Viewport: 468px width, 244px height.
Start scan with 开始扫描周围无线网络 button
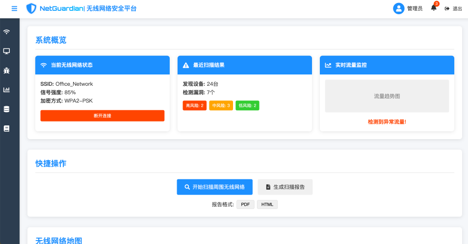click(214, 187)
